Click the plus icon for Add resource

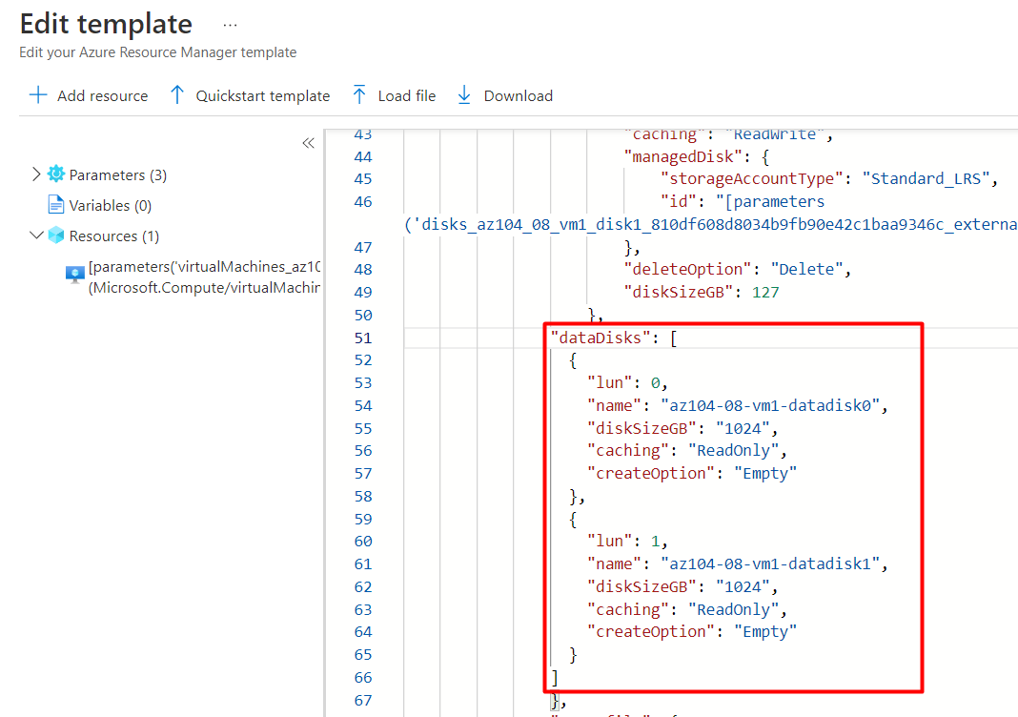[38, 94]
